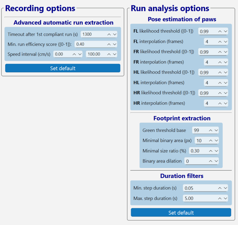Click Set default in Recording options
238x225 pixels.
(x=62, y=68)
